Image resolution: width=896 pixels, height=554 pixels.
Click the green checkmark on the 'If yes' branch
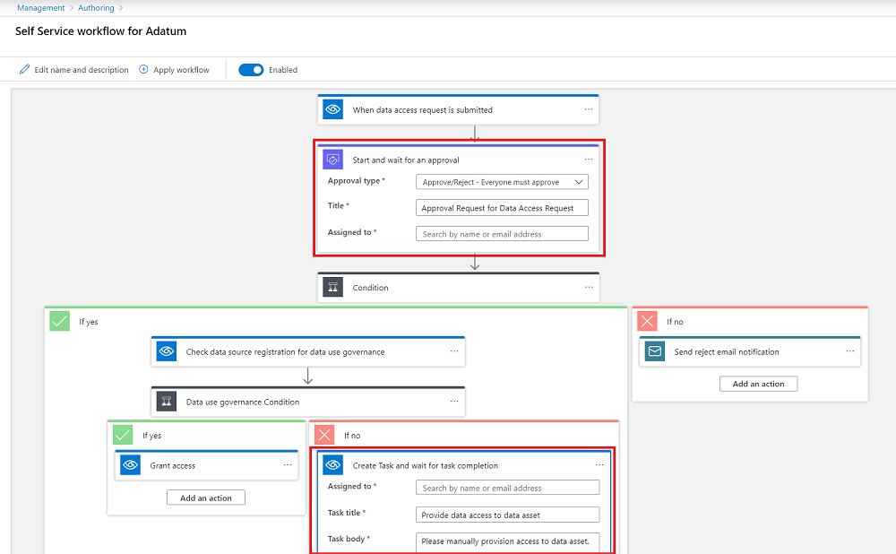(59, 320)
